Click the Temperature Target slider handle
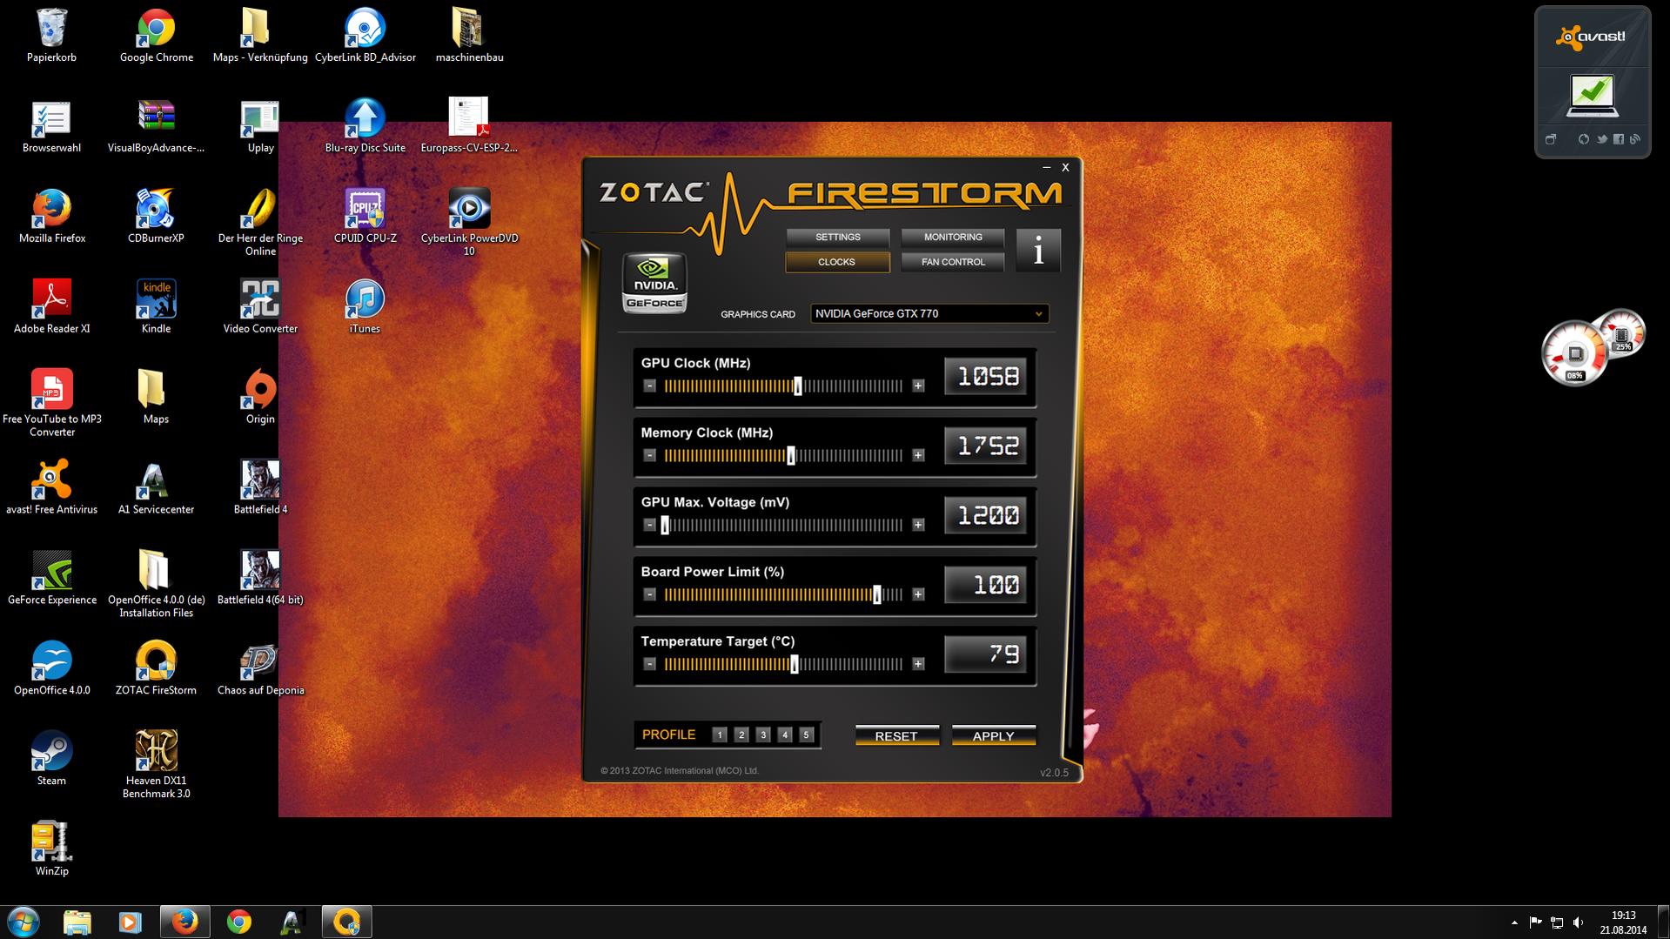Viewport: 1670px width, 939px height. [x=794, y=665]
